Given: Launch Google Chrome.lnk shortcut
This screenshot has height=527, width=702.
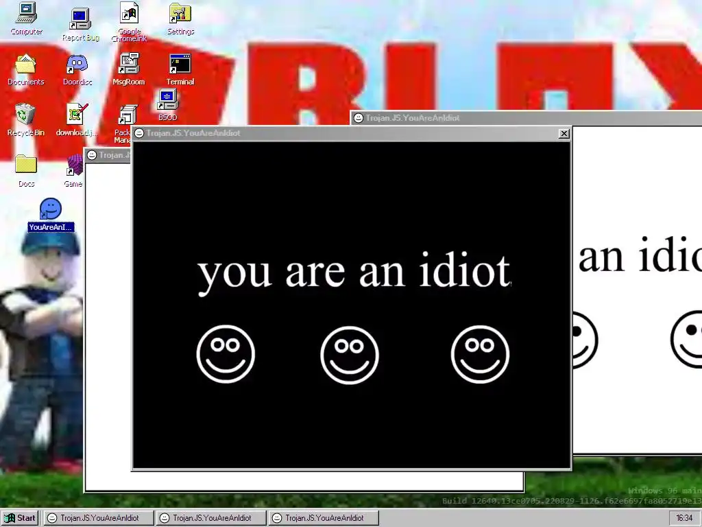Looking at the screenshot, I should 130,22.
